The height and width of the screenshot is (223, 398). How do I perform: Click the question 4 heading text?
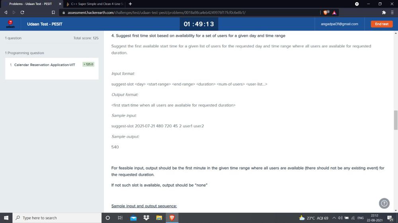[198, 36]
